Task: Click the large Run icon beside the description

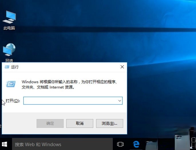Action: [x=11, y=84]
